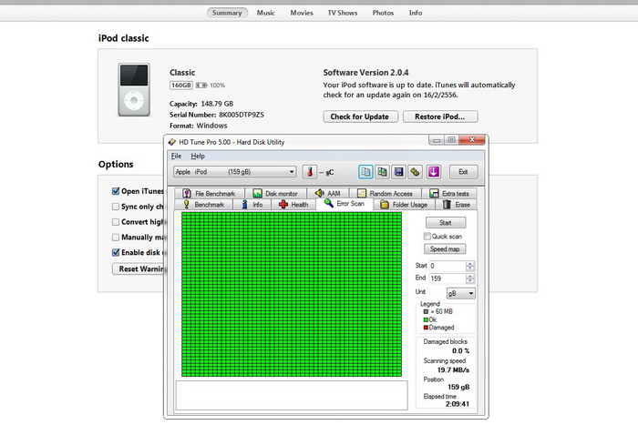This screenshot has width=638, height=435.
Task: Click the copy screenshot to clipboard icon
Action: click(383, 171)
